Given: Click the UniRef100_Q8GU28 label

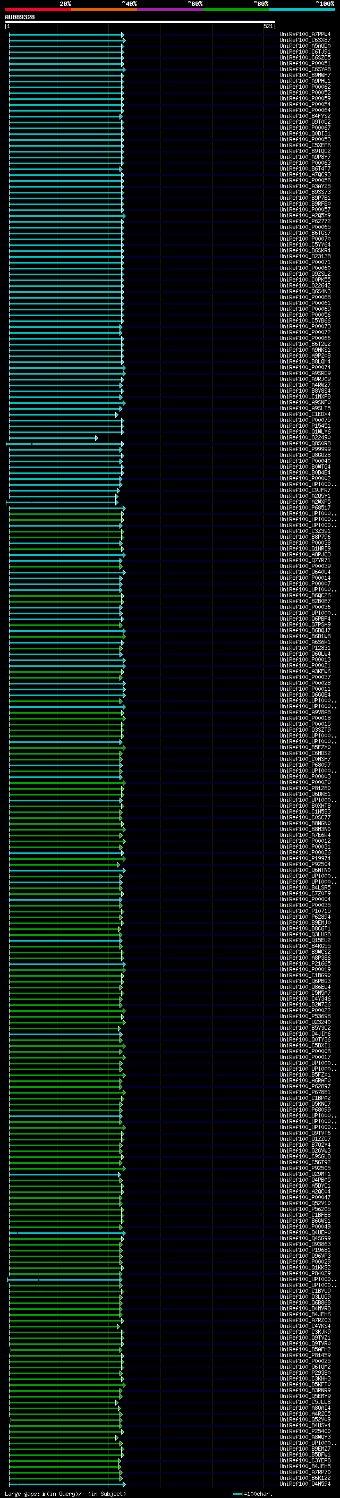Looking at the screenshot, I should [305, 455].
